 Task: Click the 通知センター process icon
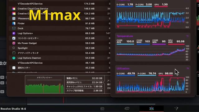tap(14, 68)
